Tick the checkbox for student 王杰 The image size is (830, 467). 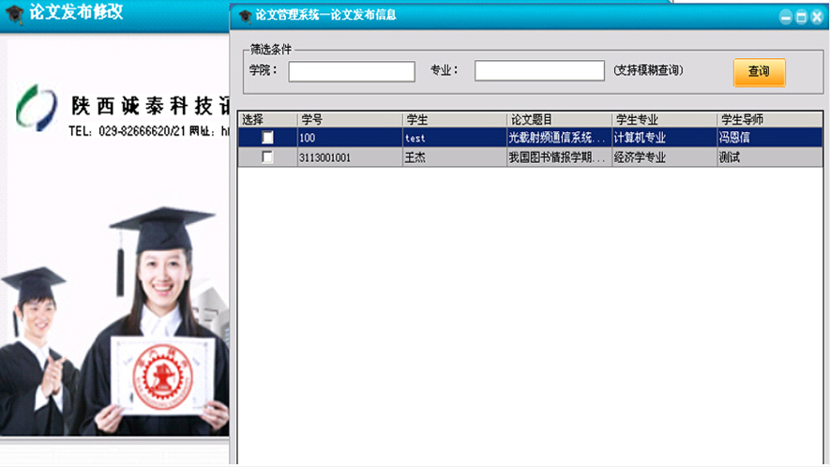pos(268,158)
